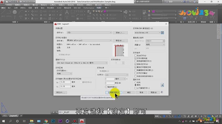222x124 pixels.
Task: Toggle the 按样式打印 checkbox
Action: [135, 64]
